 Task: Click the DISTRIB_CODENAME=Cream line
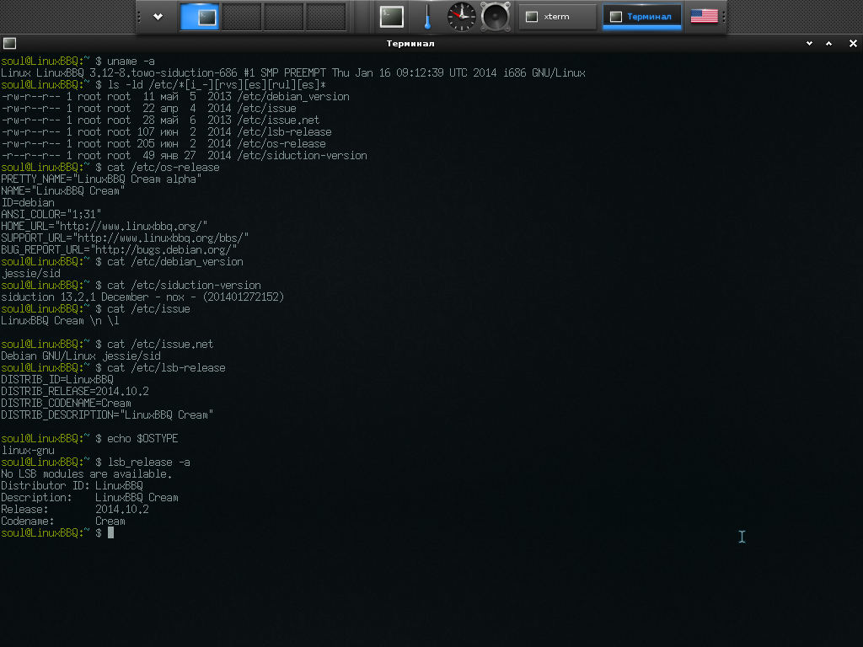tap(66, 404)
